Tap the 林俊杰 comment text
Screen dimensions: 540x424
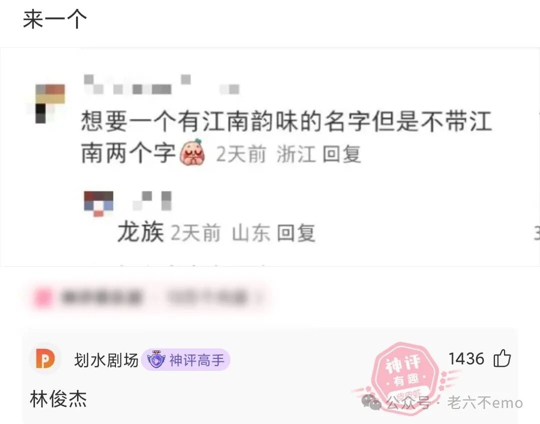(x=58, y=399)
